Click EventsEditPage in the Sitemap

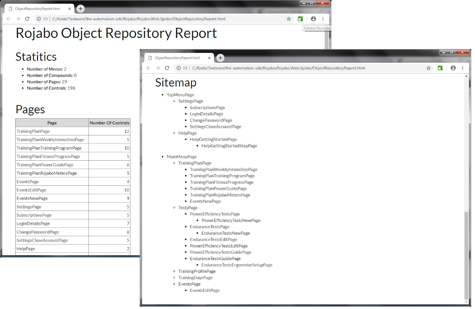(x=205, y=290)
